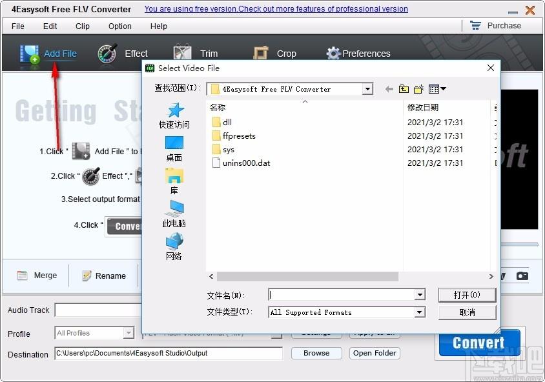
Task: Click the horizontal scrollbar in file list
Action: coord(307,276)
